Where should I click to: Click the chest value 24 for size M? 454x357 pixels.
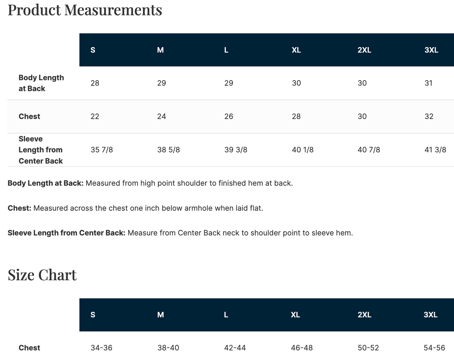coord(161,116)
